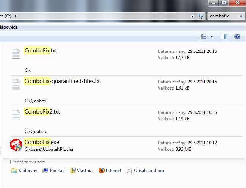This screenshot has width=246, height=188.
Task: Minimize the Explorer window
Action: click(214, 3)
